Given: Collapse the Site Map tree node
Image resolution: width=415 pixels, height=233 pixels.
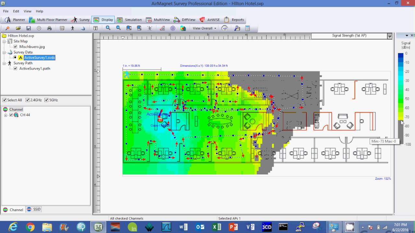Looking at the screenshot, I should [4, 41].
